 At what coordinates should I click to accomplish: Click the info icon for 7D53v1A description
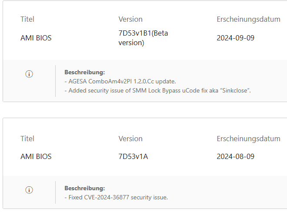tap(29, 190)
